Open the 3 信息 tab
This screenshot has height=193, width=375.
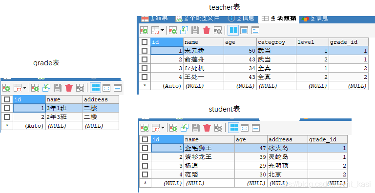coord(241,19)
